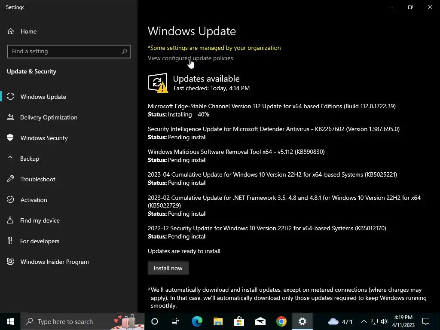Click the 2023-04 Cumulative Update KB5025221 entry

[x=272, y=174]
